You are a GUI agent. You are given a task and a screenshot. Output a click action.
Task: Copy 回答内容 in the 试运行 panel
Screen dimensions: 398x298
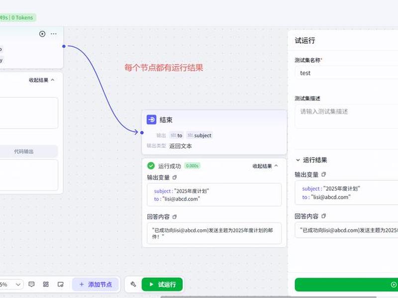324,216
